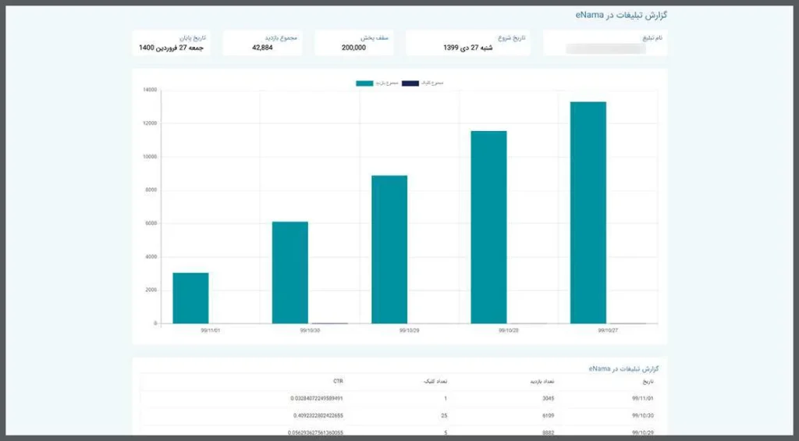799x441 pixels.
Task: Click the end date card showing 27 فروردین 1400
Action: pos(171,43)
